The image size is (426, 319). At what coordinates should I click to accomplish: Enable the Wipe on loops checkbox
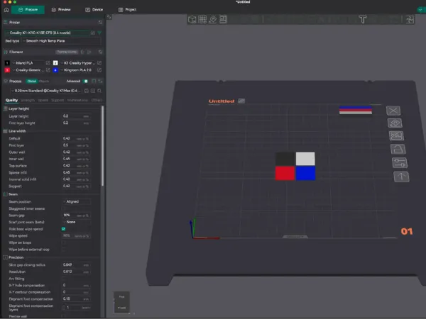coord(64,242)
